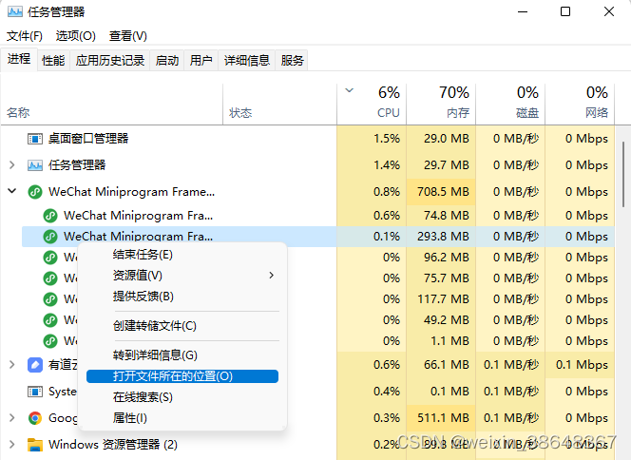Select the 桌面窗口管理器 process name
This screenshot has height=460, width=631.
(x=88, y=139)
